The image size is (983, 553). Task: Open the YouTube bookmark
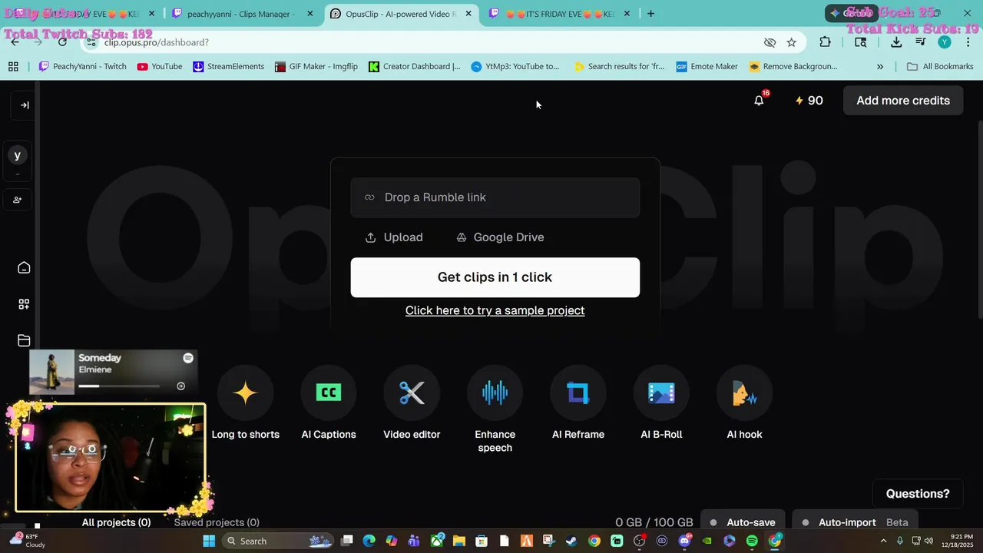160,67
